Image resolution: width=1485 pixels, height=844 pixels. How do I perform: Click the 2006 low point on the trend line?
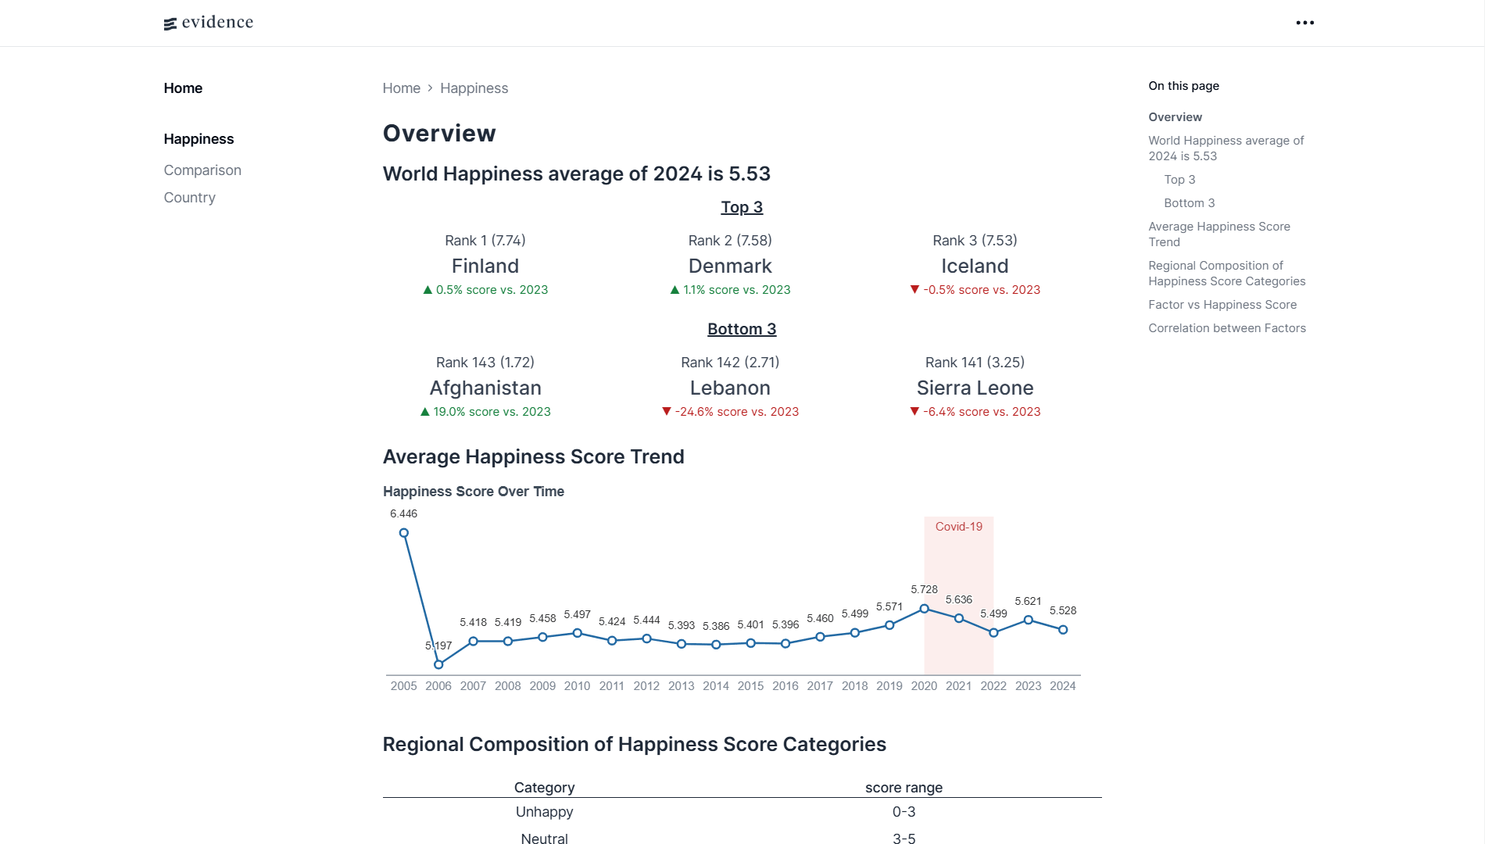pos(438,665)
